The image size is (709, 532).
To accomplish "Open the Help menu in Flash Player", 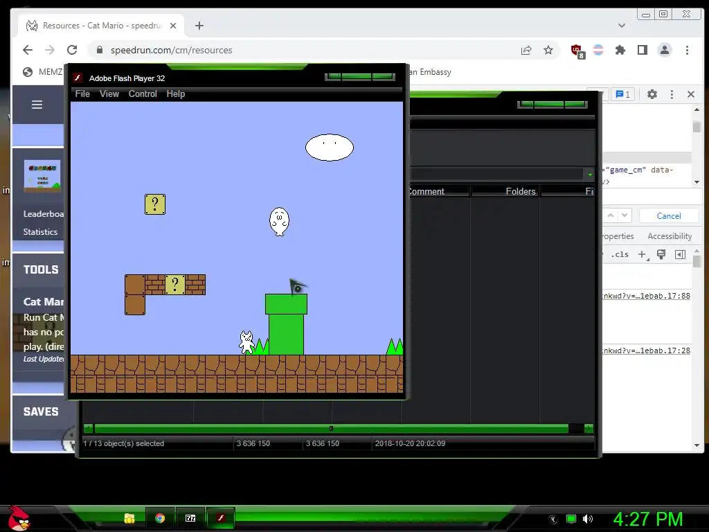I will (x=175, y=94).
